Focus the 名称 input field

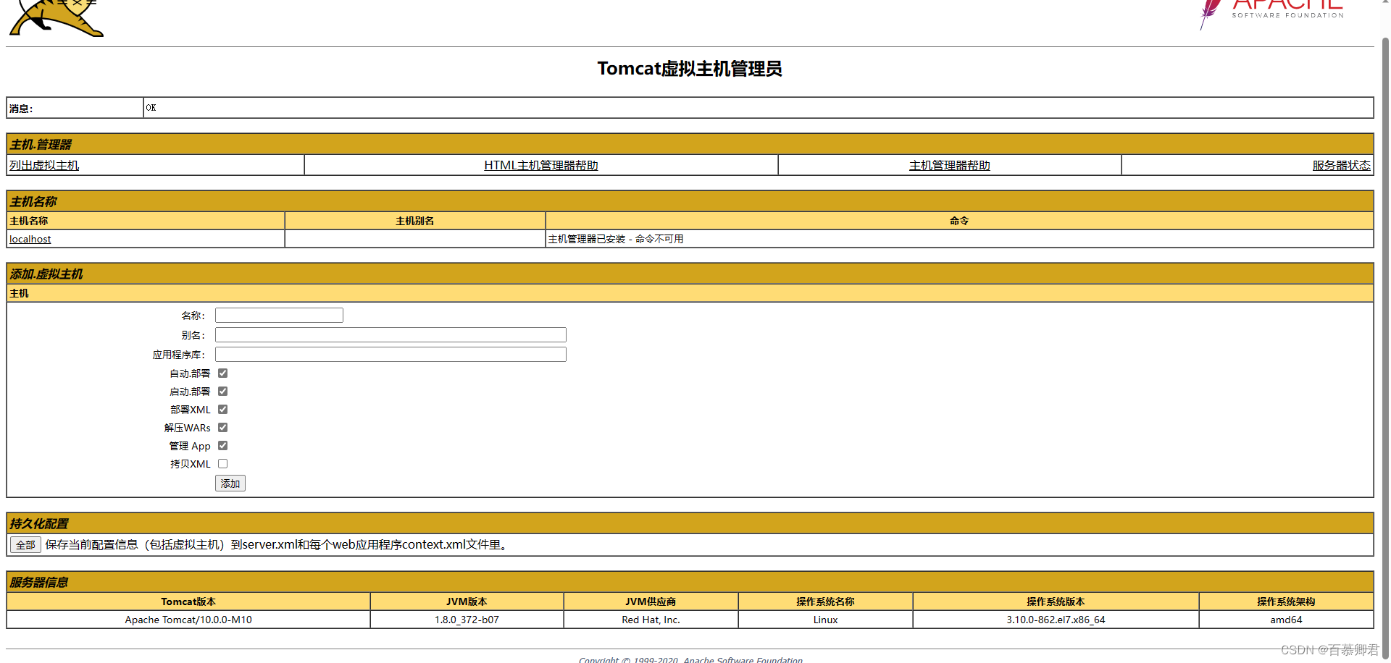coord(279,316)
